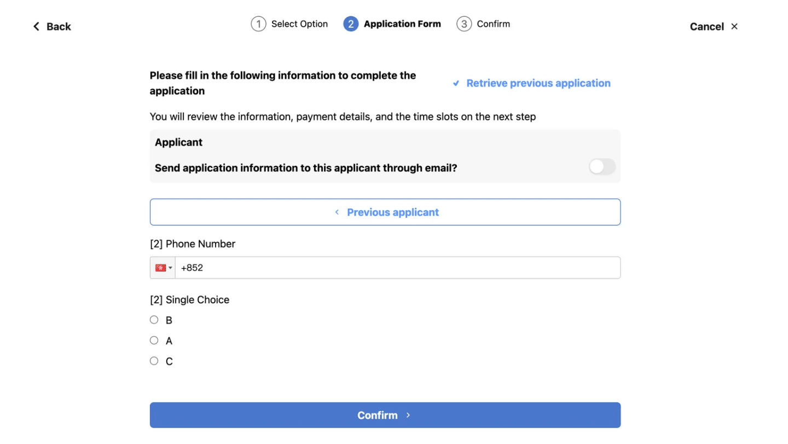Select radio option C
The height and width of the screenshot is (444, 788).
(x=154, y=361)
